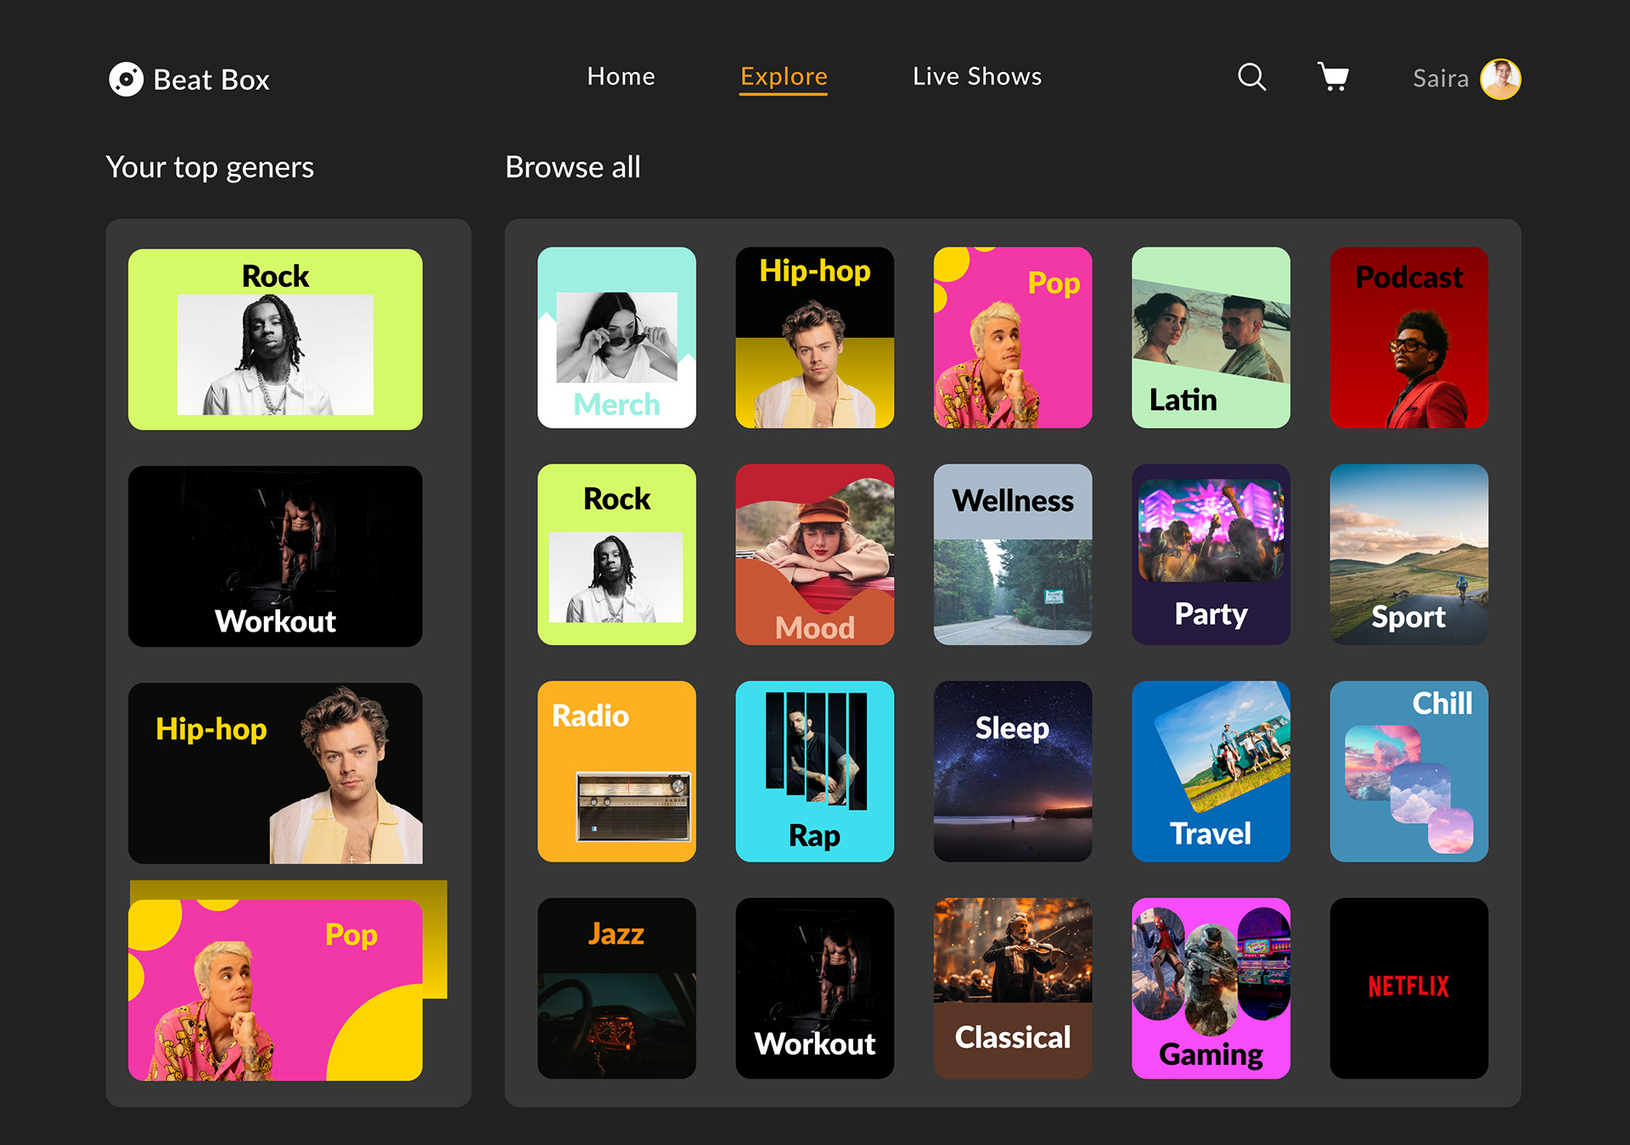1630x1145 pixels.
Task: Open the Latin genre tile
Action: (1211, 338)
